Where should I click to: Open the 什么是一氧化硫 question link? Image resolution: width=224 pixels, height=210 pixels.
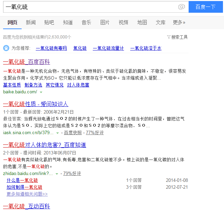click(x=22, y=180)
